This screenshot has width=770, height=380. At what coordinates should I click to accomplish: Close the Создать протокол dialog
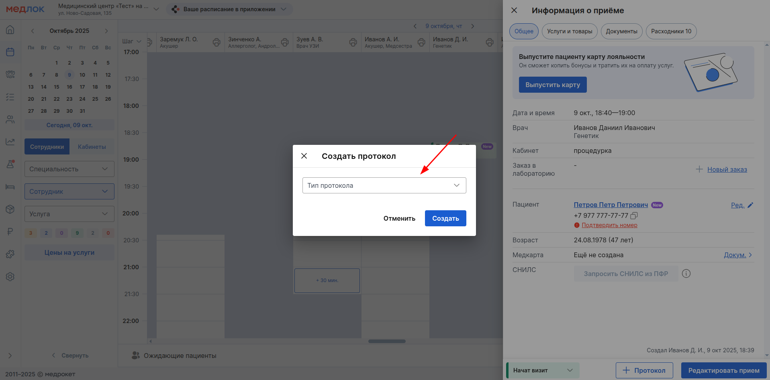(304, 156)
